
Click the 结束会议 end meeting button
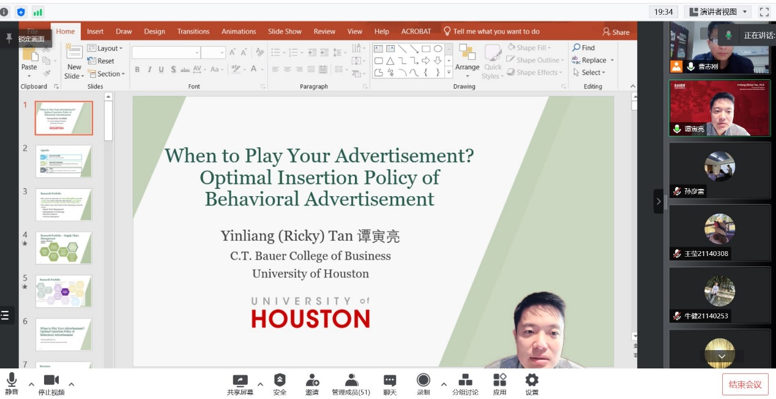[745, 384]
